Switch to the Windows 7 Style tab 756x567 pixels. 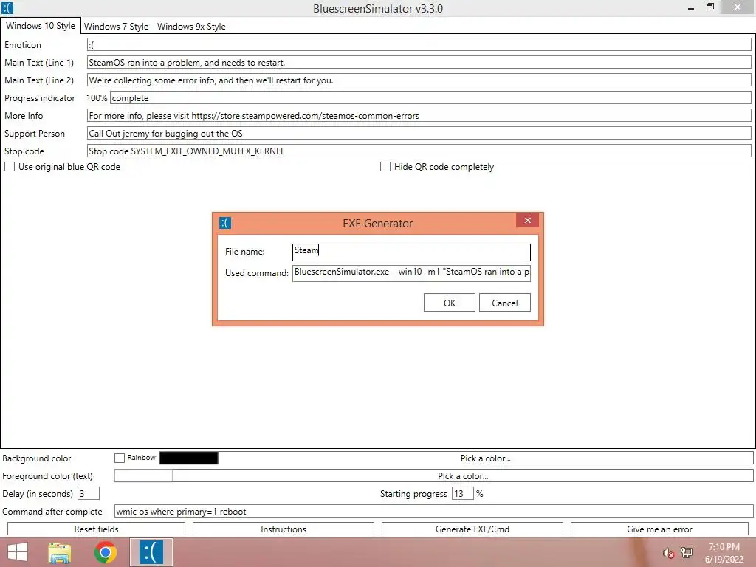point(116,27)
